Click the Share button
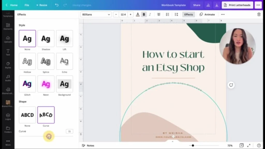 click(196, 5)
